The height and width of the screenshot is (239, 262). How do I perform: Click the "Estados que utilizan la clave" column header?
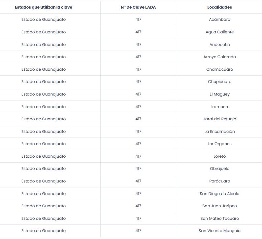(44, 7)
